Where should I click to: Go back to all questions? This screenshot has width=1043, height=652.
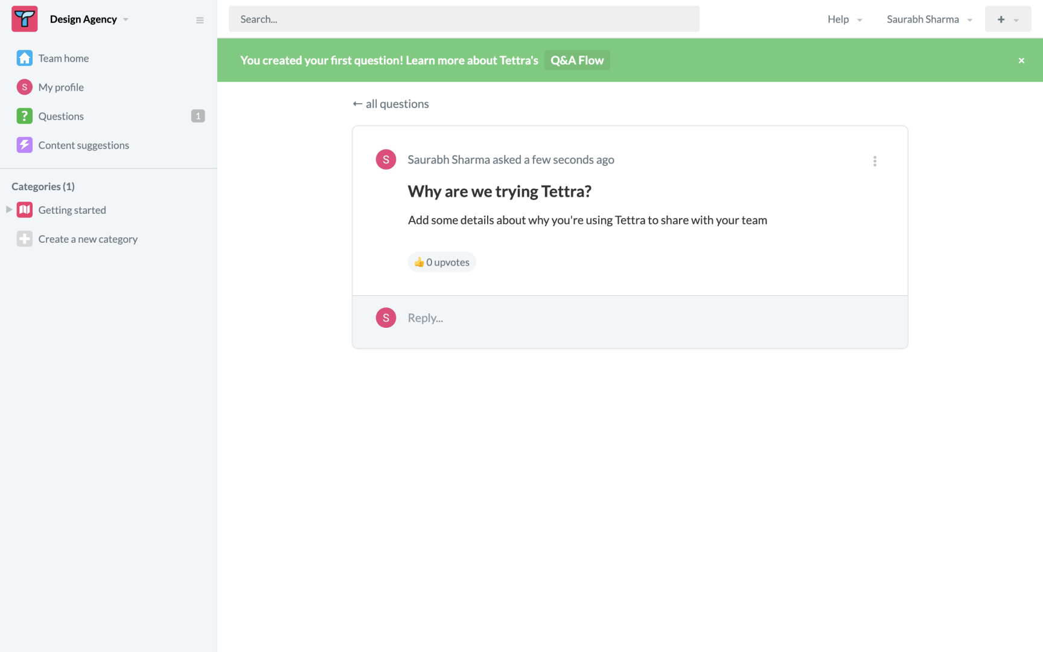(391, 104)
